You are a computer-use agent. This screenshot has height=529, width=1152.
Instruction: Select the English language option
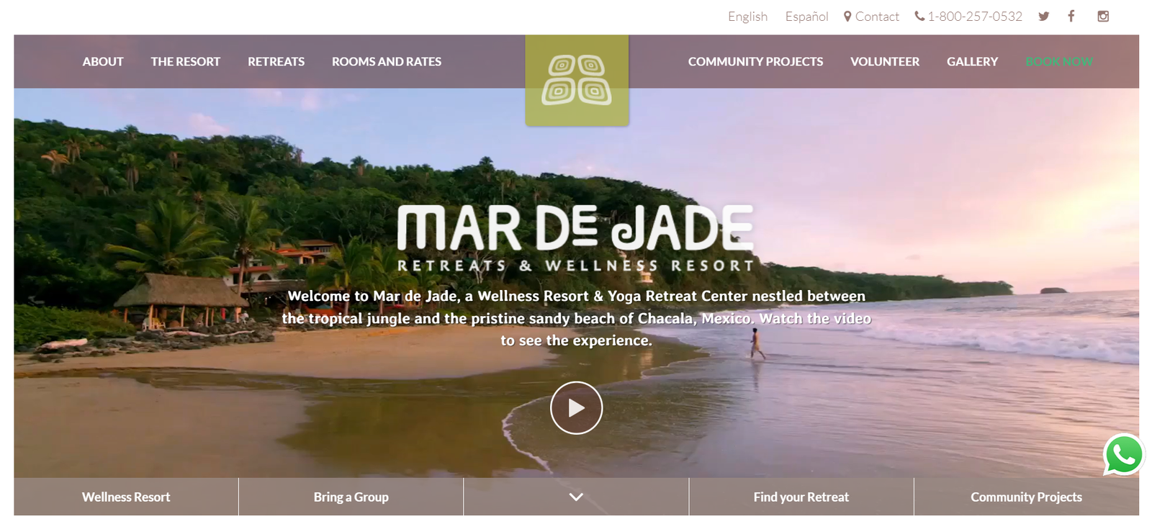click(x=747, y=16)
